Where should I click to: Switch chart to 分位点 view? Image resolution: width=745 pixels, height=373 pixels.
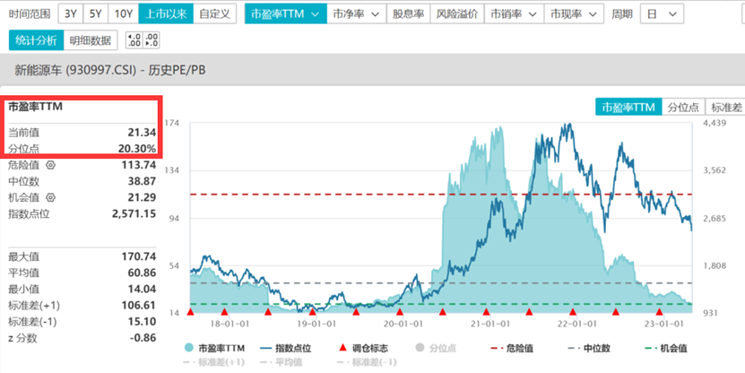pos(683,107)
